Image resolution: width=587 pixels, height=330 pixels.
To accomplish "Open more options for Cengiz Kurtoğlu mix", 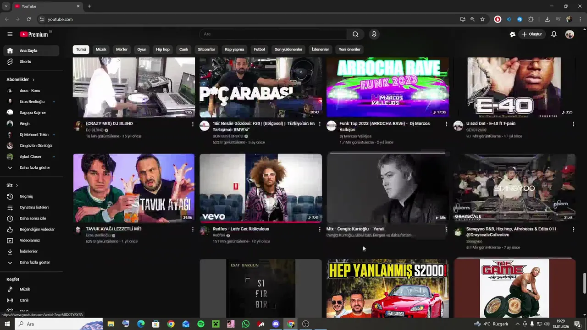I will (446, 229).
